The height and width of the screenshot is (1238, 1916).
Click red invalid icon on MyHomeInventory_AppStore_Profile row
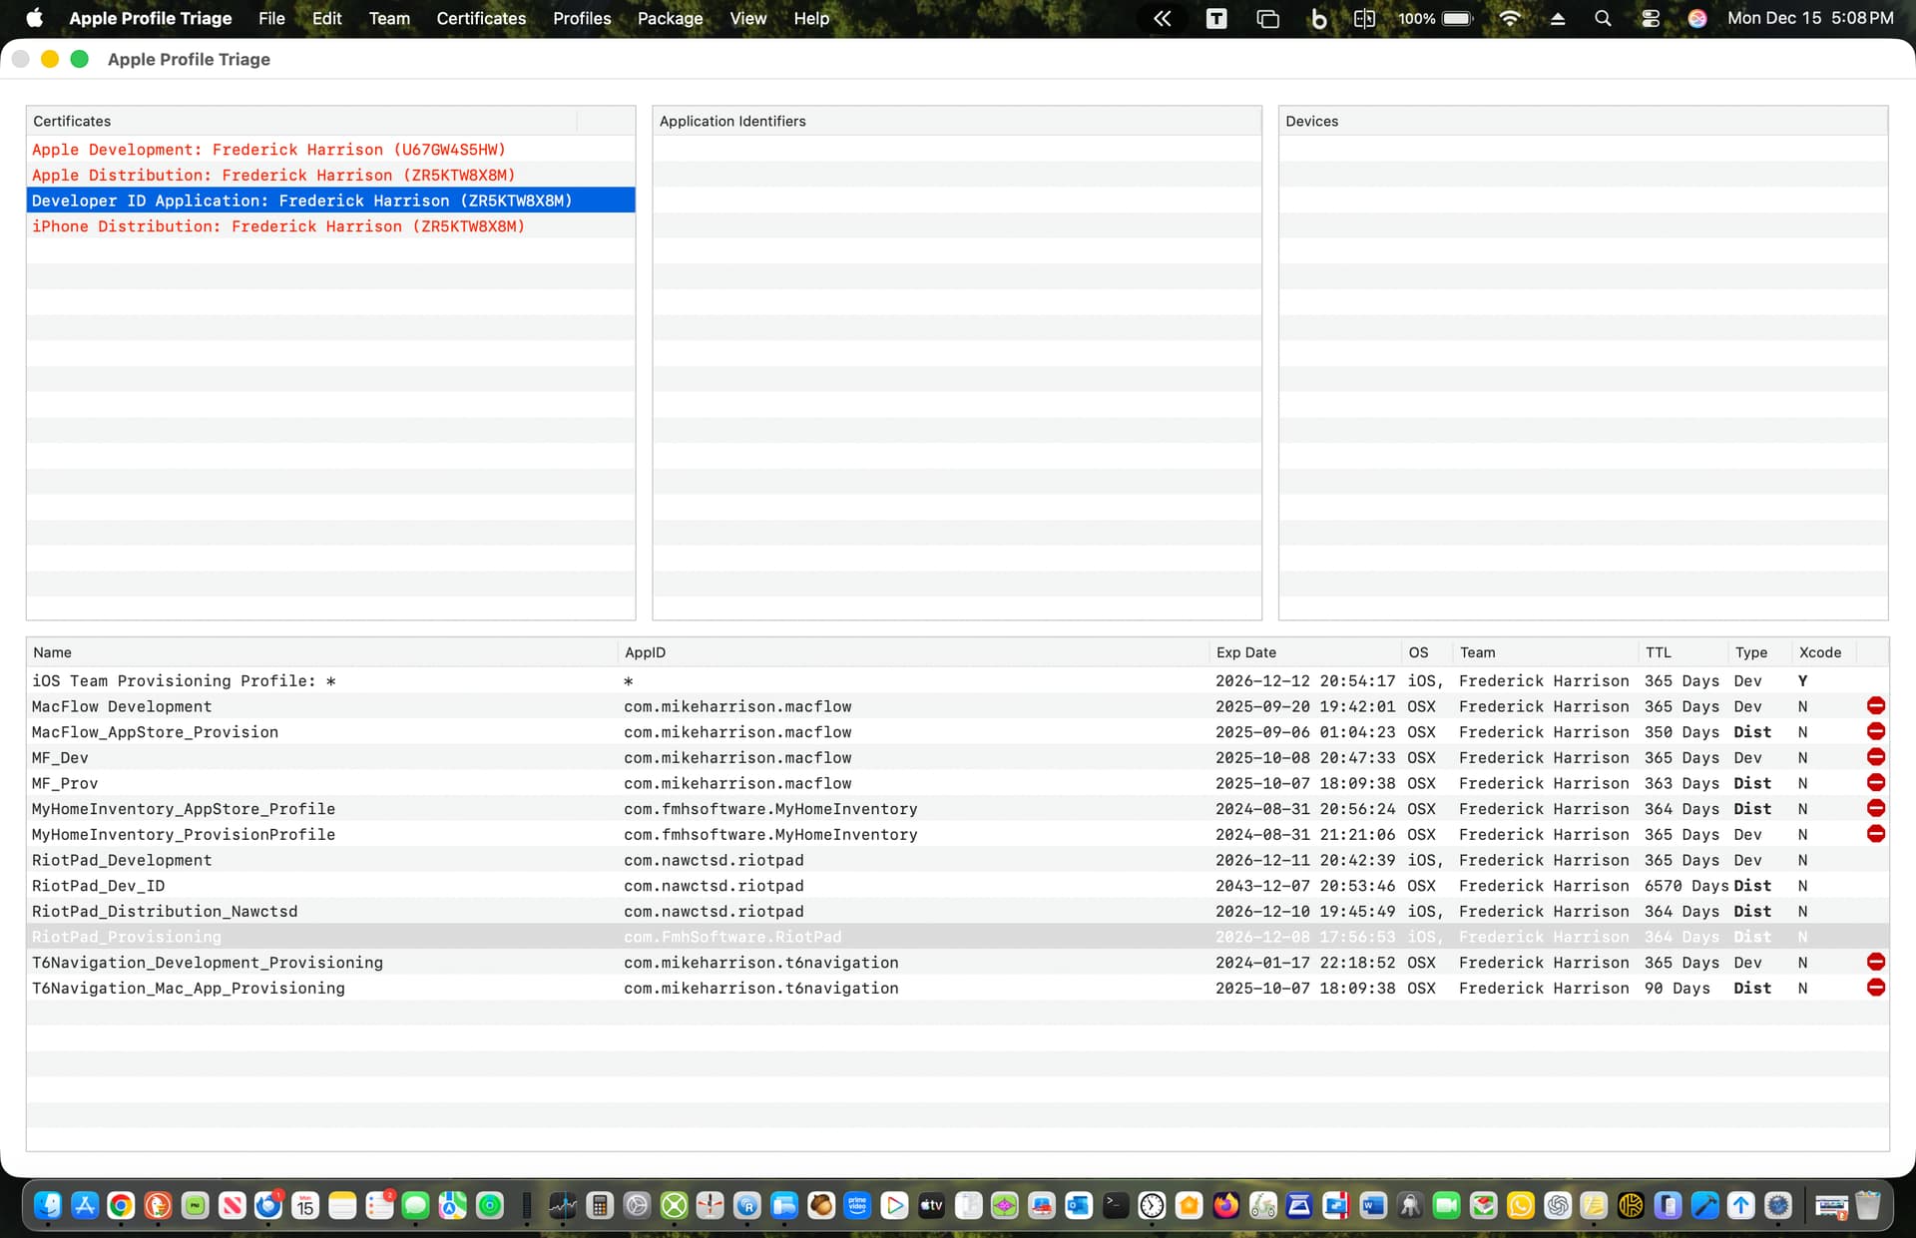point(1875,809)
